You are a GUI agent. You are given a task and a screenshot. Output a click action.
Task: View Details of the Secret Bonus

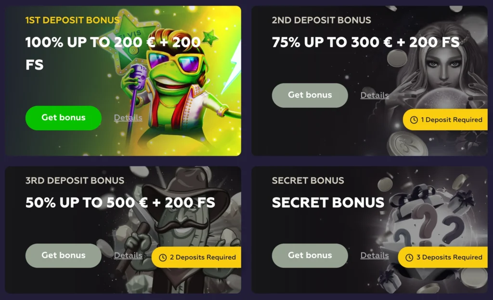point(375,255)
